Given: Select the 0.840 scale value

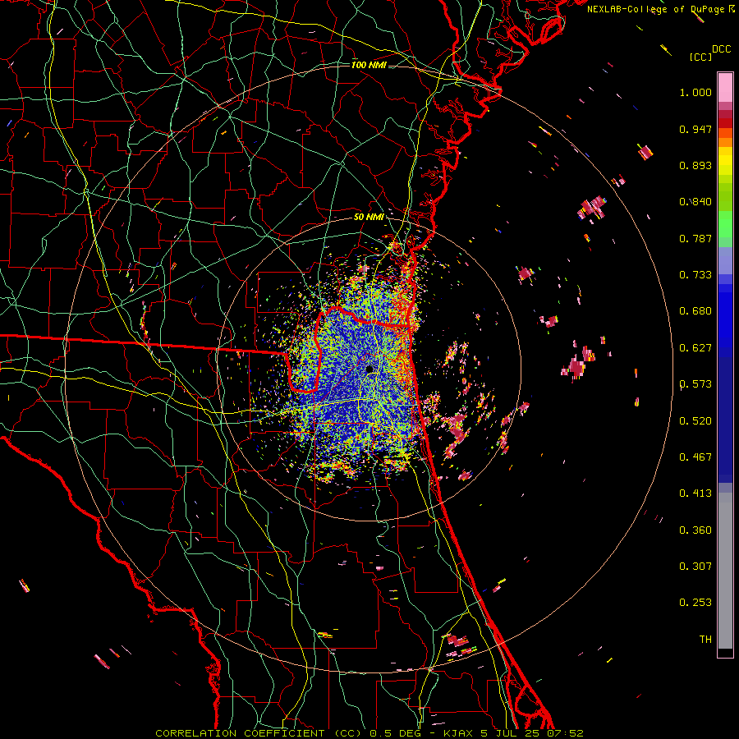Looking at the screenshot, I should pyautogui.click(x=695, y=202).
